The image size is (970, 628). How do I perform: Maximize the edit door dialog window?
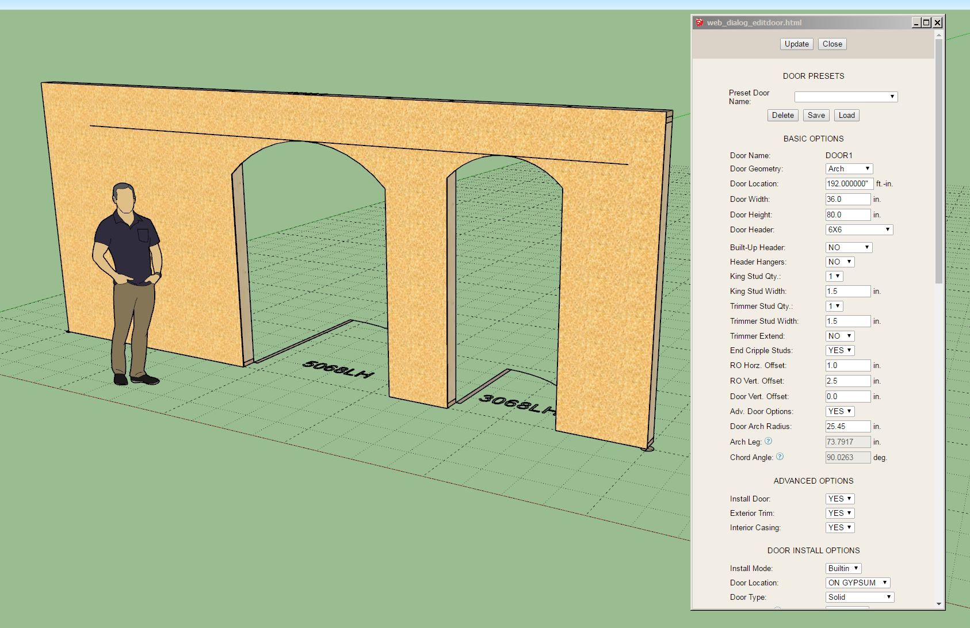click(926, 22)
